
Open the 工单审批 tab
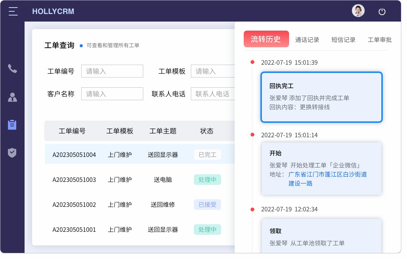[379, 40]
